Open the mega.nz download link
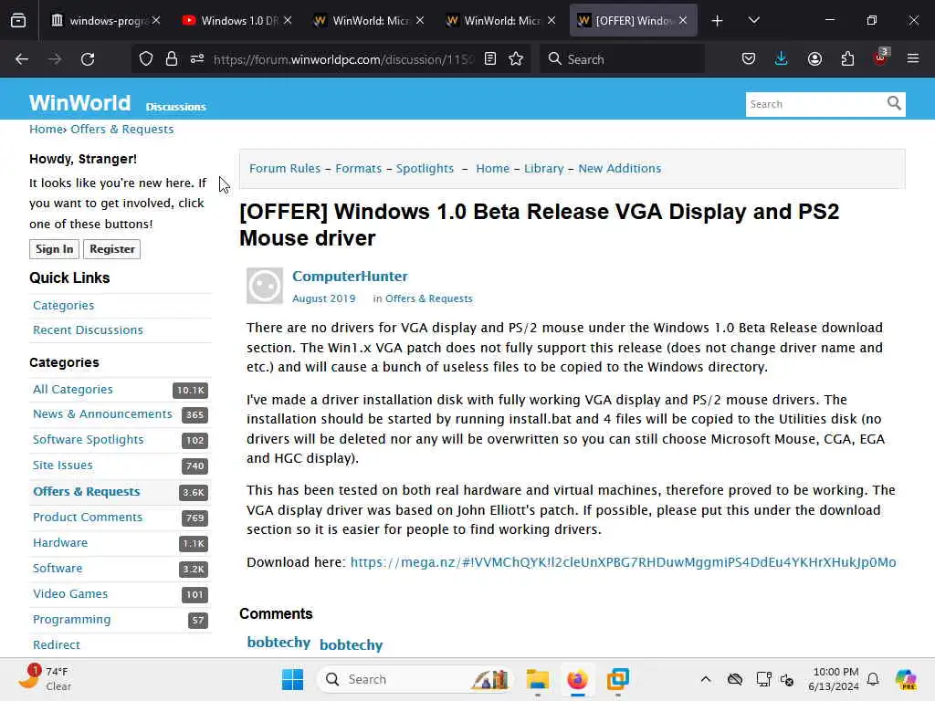 click(623, 562)
